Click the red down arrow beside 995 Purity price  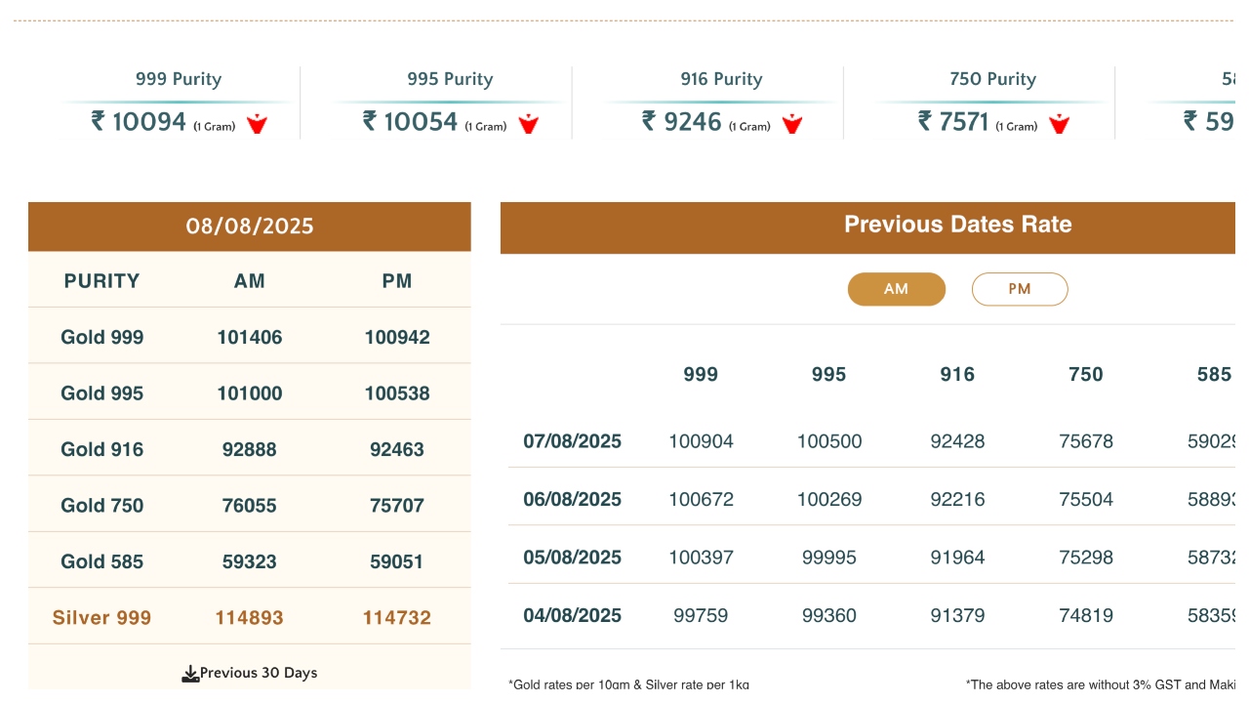tap(528, 124)
